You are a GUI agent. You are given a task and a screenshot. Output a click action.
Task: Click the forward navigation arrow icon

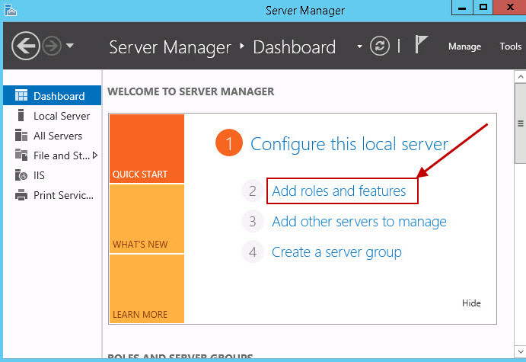tap(52, 46)
